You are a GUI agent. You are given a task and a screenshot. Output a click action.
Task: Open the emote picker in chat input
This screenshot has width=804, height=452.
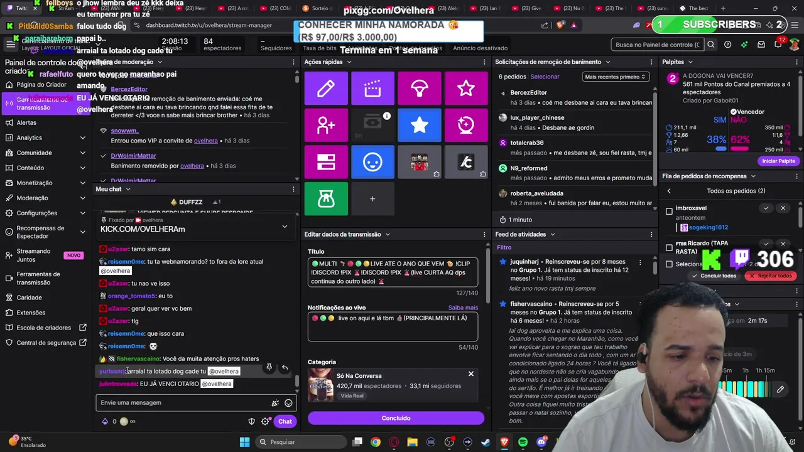tap(288, 403)
